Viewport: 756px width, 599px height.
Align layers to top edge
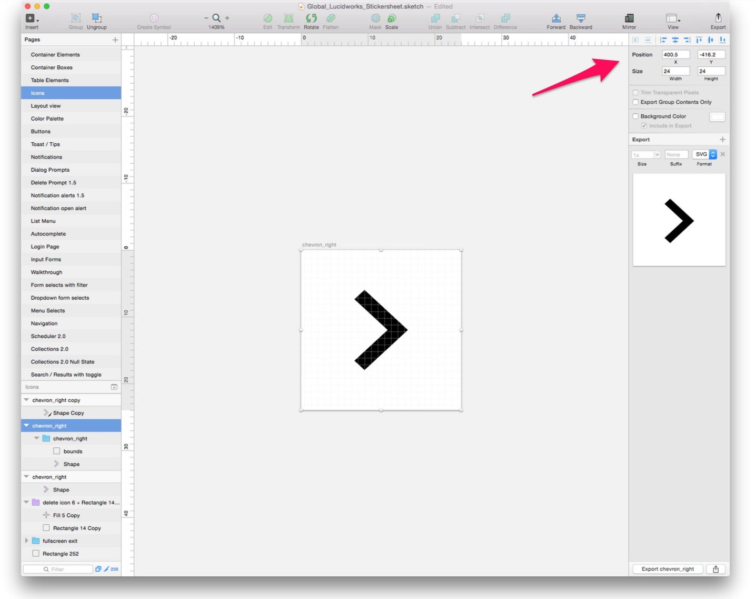coord(699,40)
